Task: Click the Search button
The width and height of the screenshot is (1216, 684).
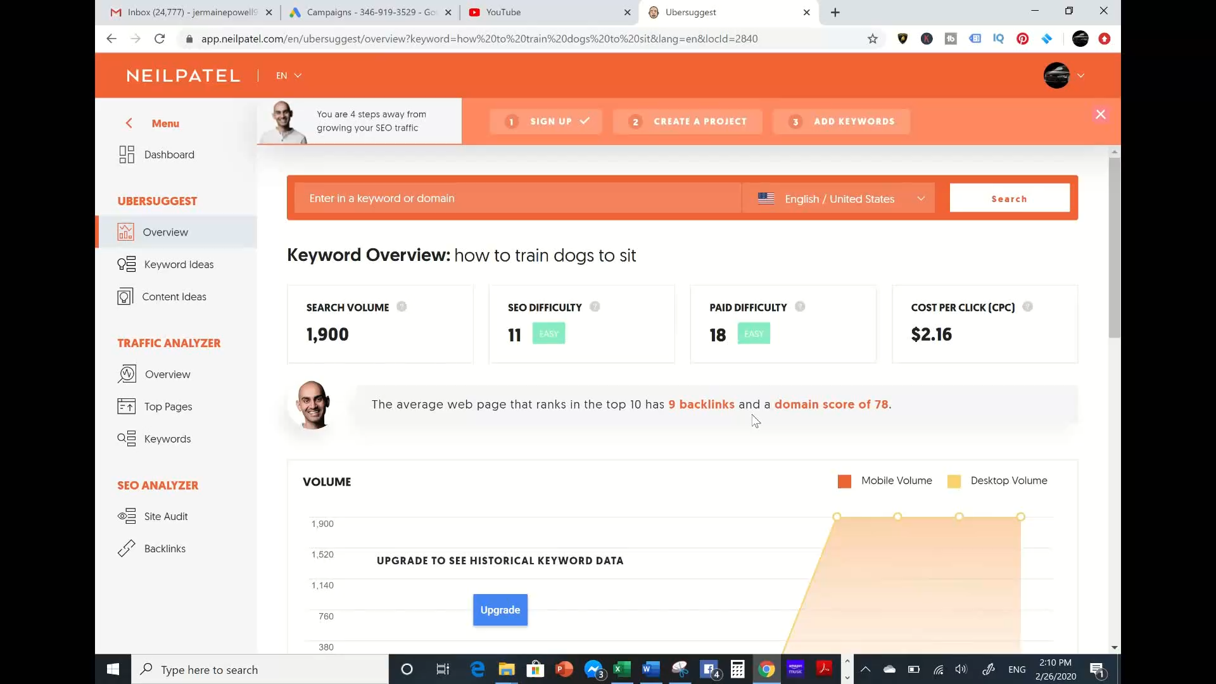Action: (1010, 198)
